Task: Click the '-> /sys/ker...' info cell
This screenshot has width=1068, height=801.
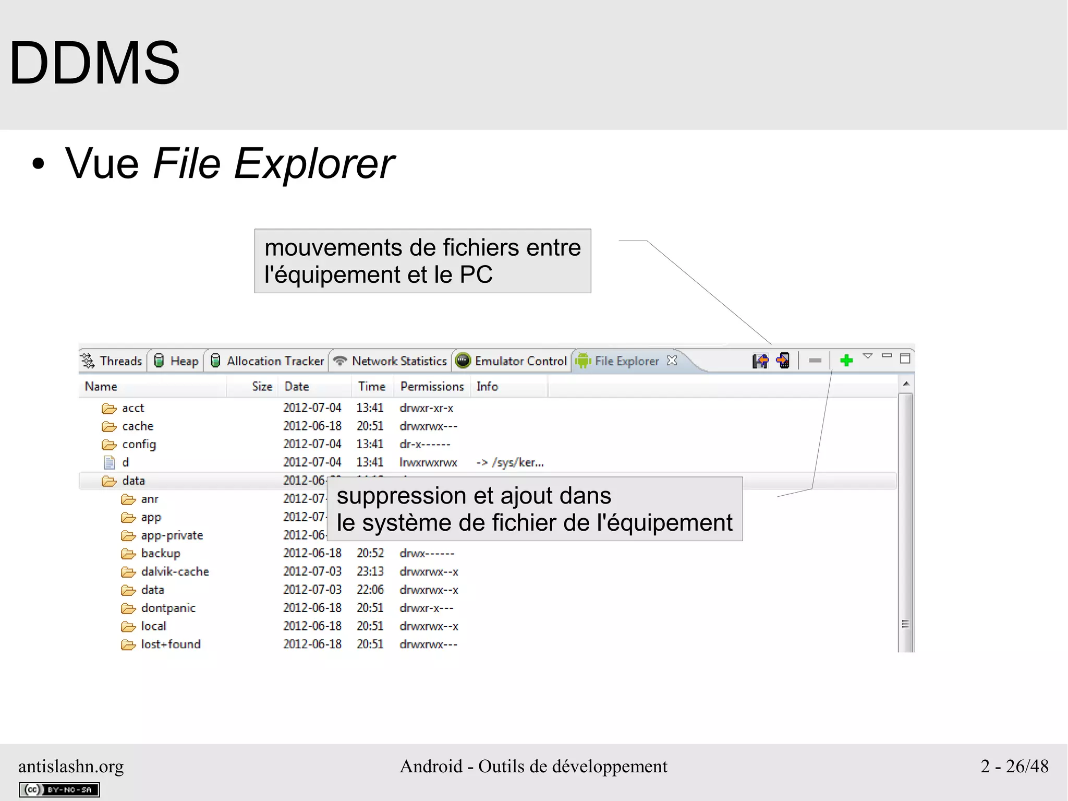Action: point(510,463)
